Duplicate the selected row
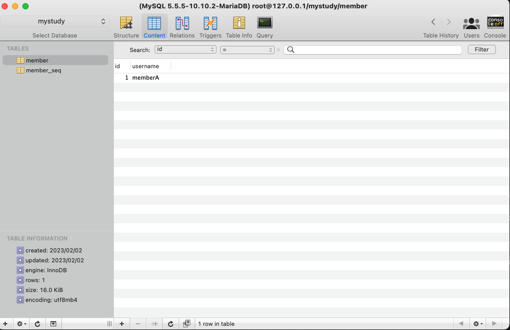The height and width of the screenshot is (330, 510). [x=154, y=324]
